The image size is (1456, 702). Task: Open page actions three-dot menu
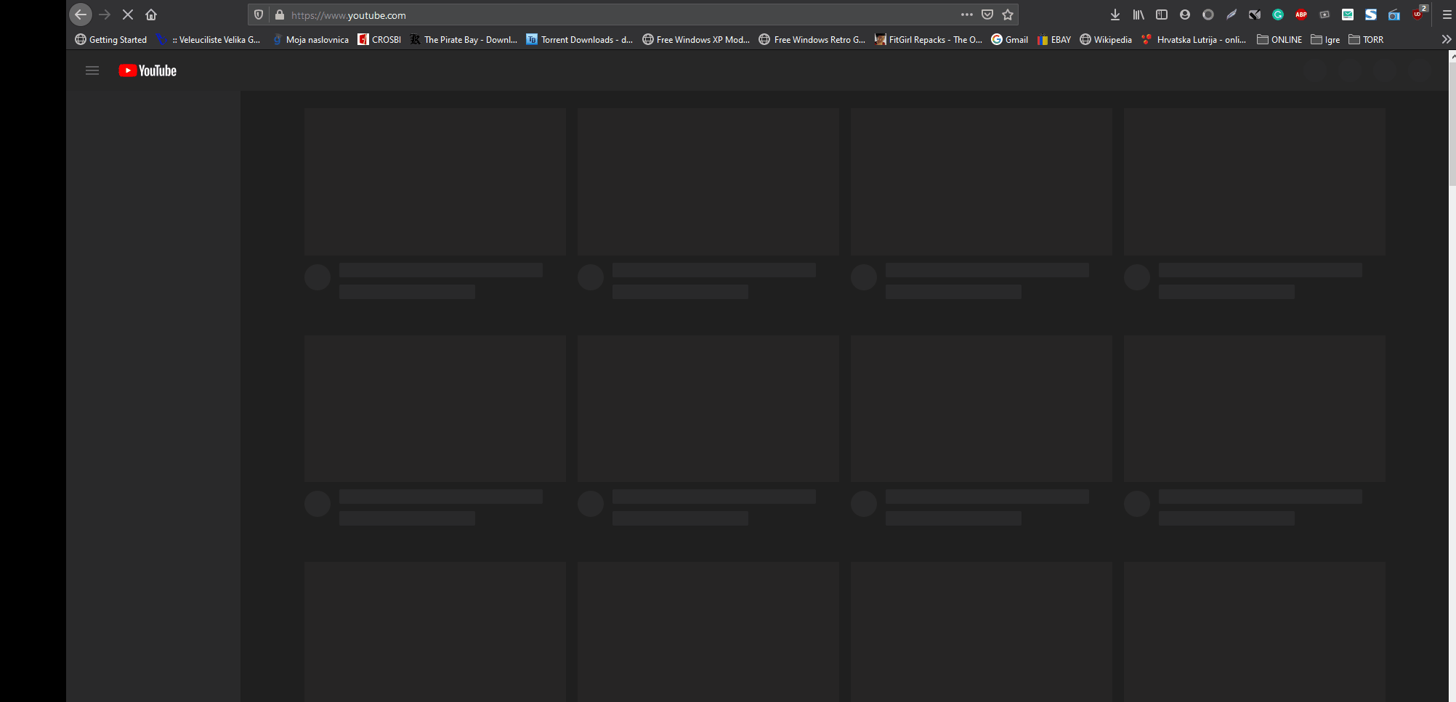[x=966, y=15]
